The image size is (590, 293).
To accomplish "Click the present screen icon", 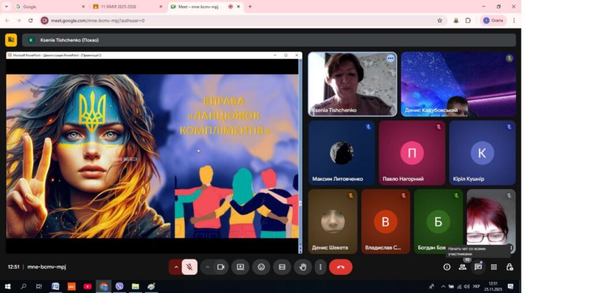I will tap(240, 267).
